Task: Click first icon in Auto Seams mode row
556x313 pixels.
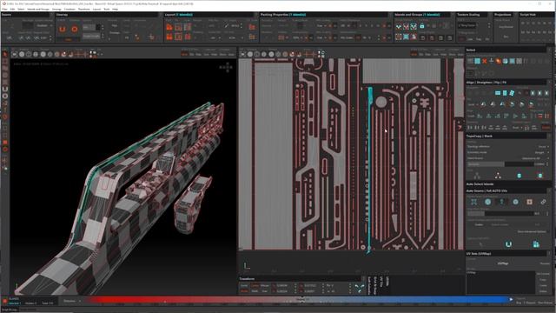Action: point(474,202)
